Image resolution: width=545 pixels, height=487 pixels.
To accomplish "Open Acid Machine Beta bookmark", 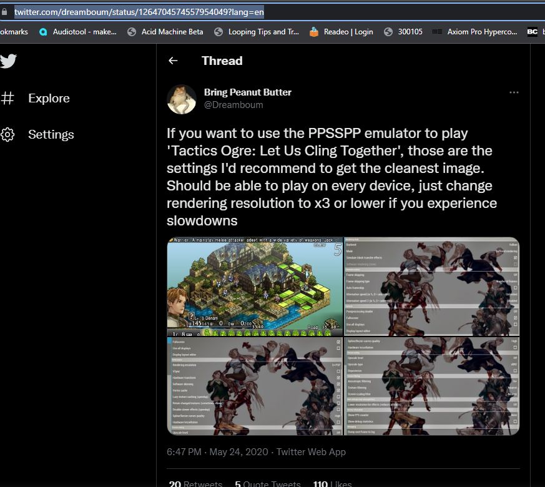I will click(172, 32).
